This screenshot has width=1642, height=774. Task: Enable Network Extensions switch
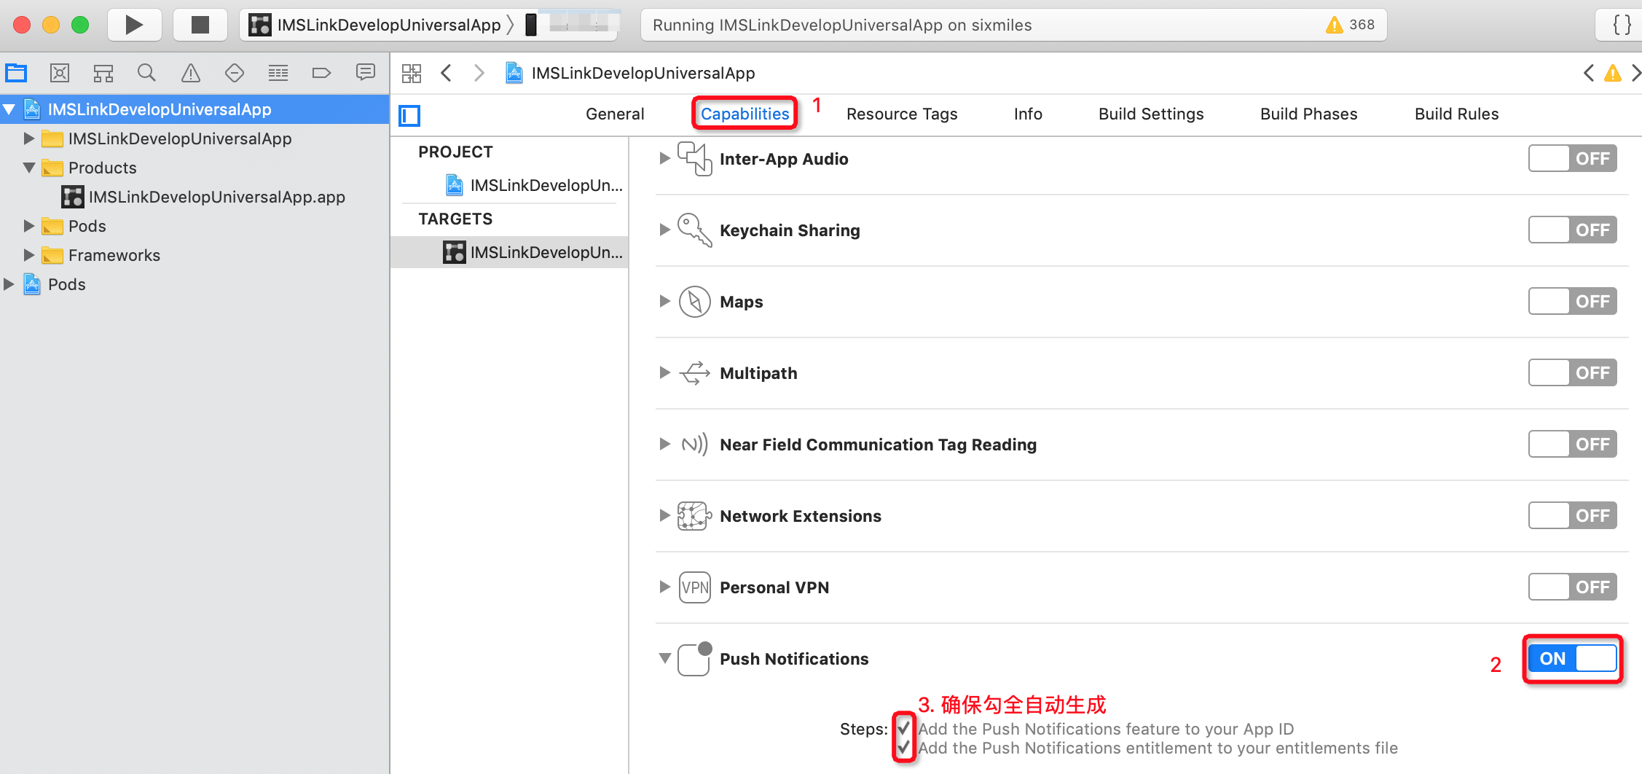point(1573,515)
